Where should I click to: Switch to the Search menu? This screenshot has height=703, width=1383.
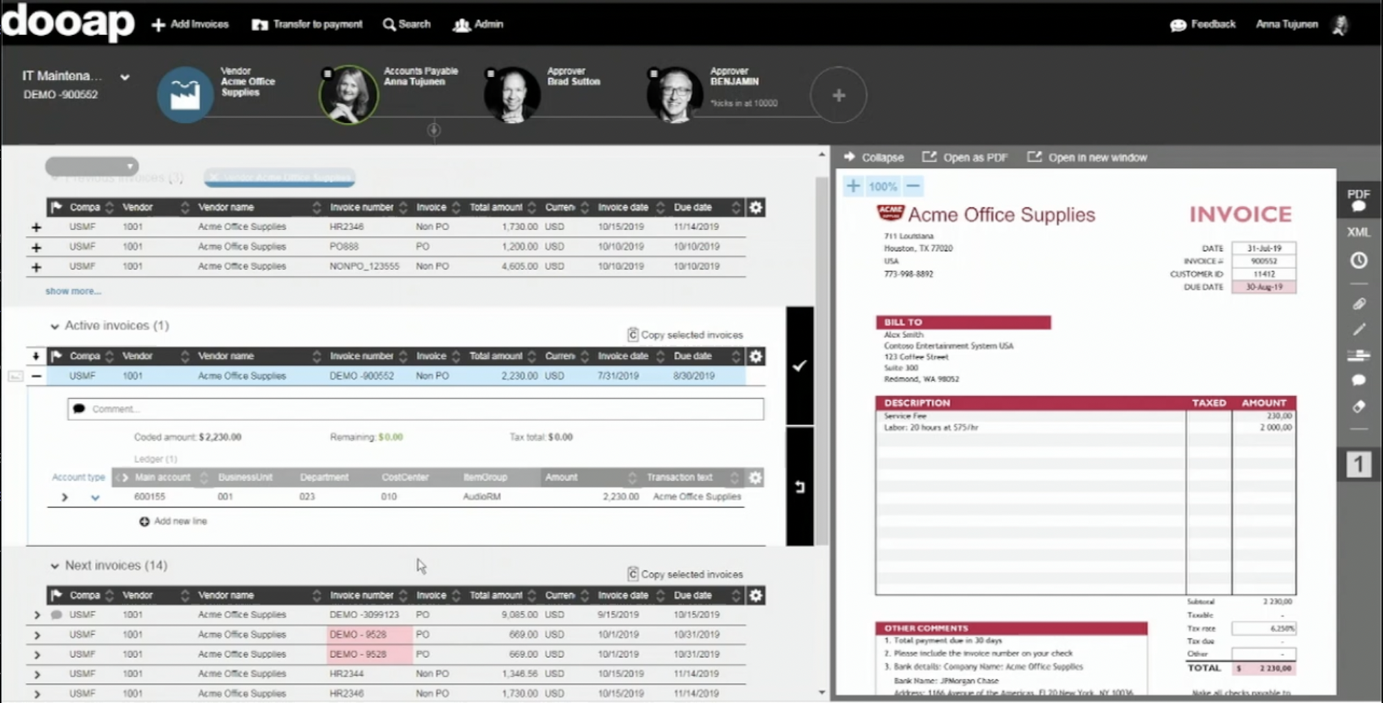point(406,24)
